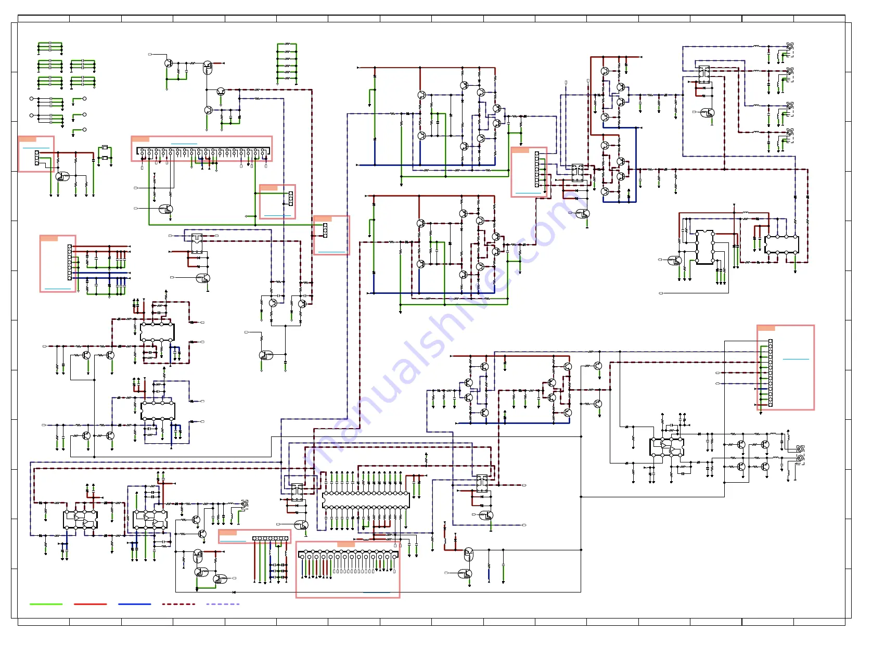Open the blue link above the wide top connector
The height and width of the screenshot is (657, 885).
184,144
